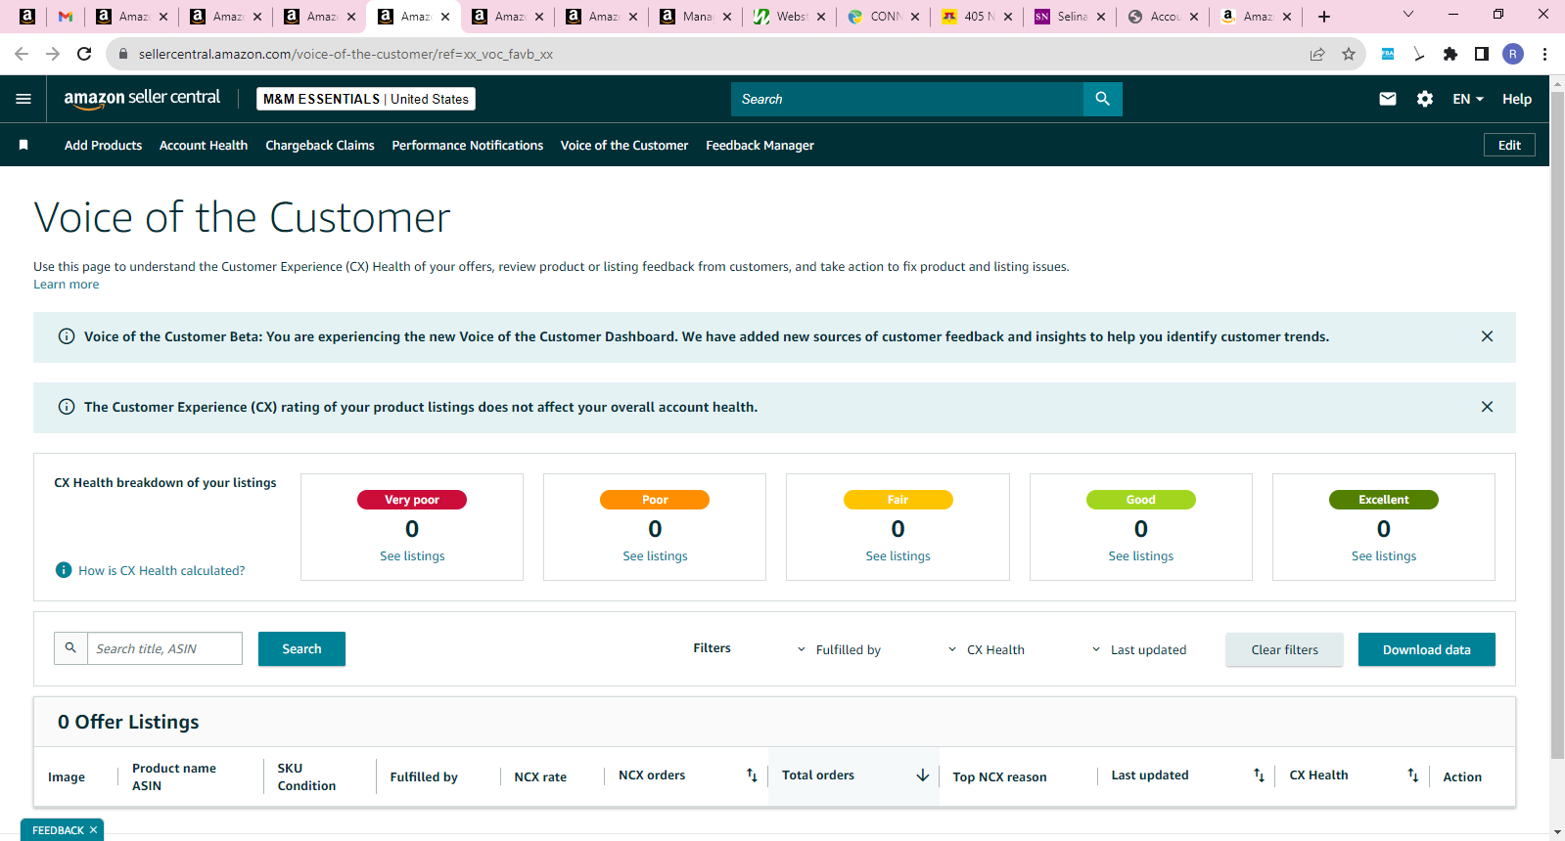Open the Chrome profile avatar R
This screenshot has height=841, width=1565.
coord(1513,54)
